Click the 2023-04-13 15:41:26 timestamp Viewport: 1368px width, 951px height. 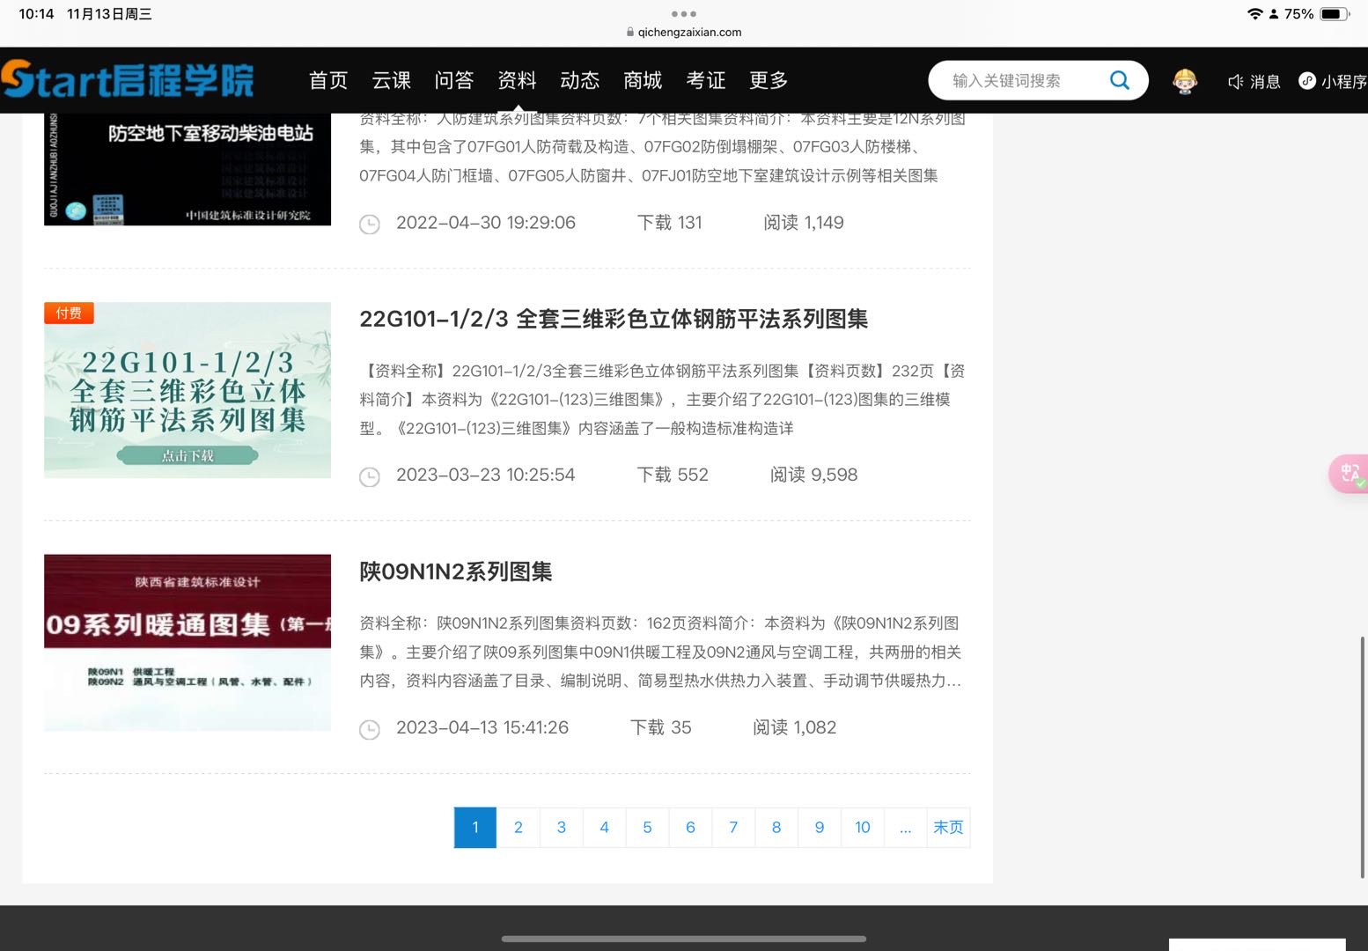[x=482, y=727]
